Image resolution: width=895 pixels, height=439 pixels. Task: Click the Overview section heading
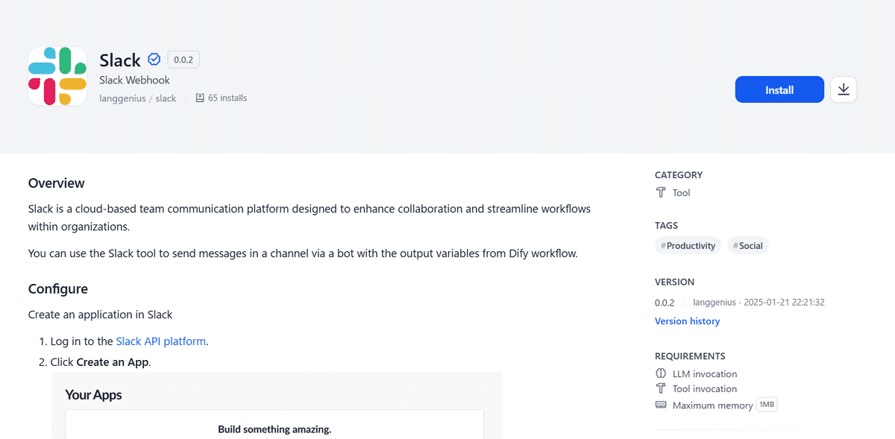click(57, 183)
